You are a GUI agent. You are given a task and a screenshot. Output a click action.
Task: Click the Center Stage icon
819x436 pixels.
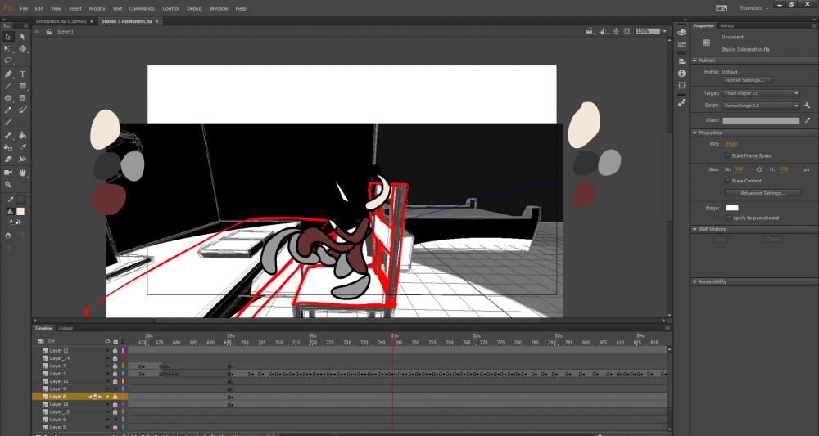click(616, 31)
